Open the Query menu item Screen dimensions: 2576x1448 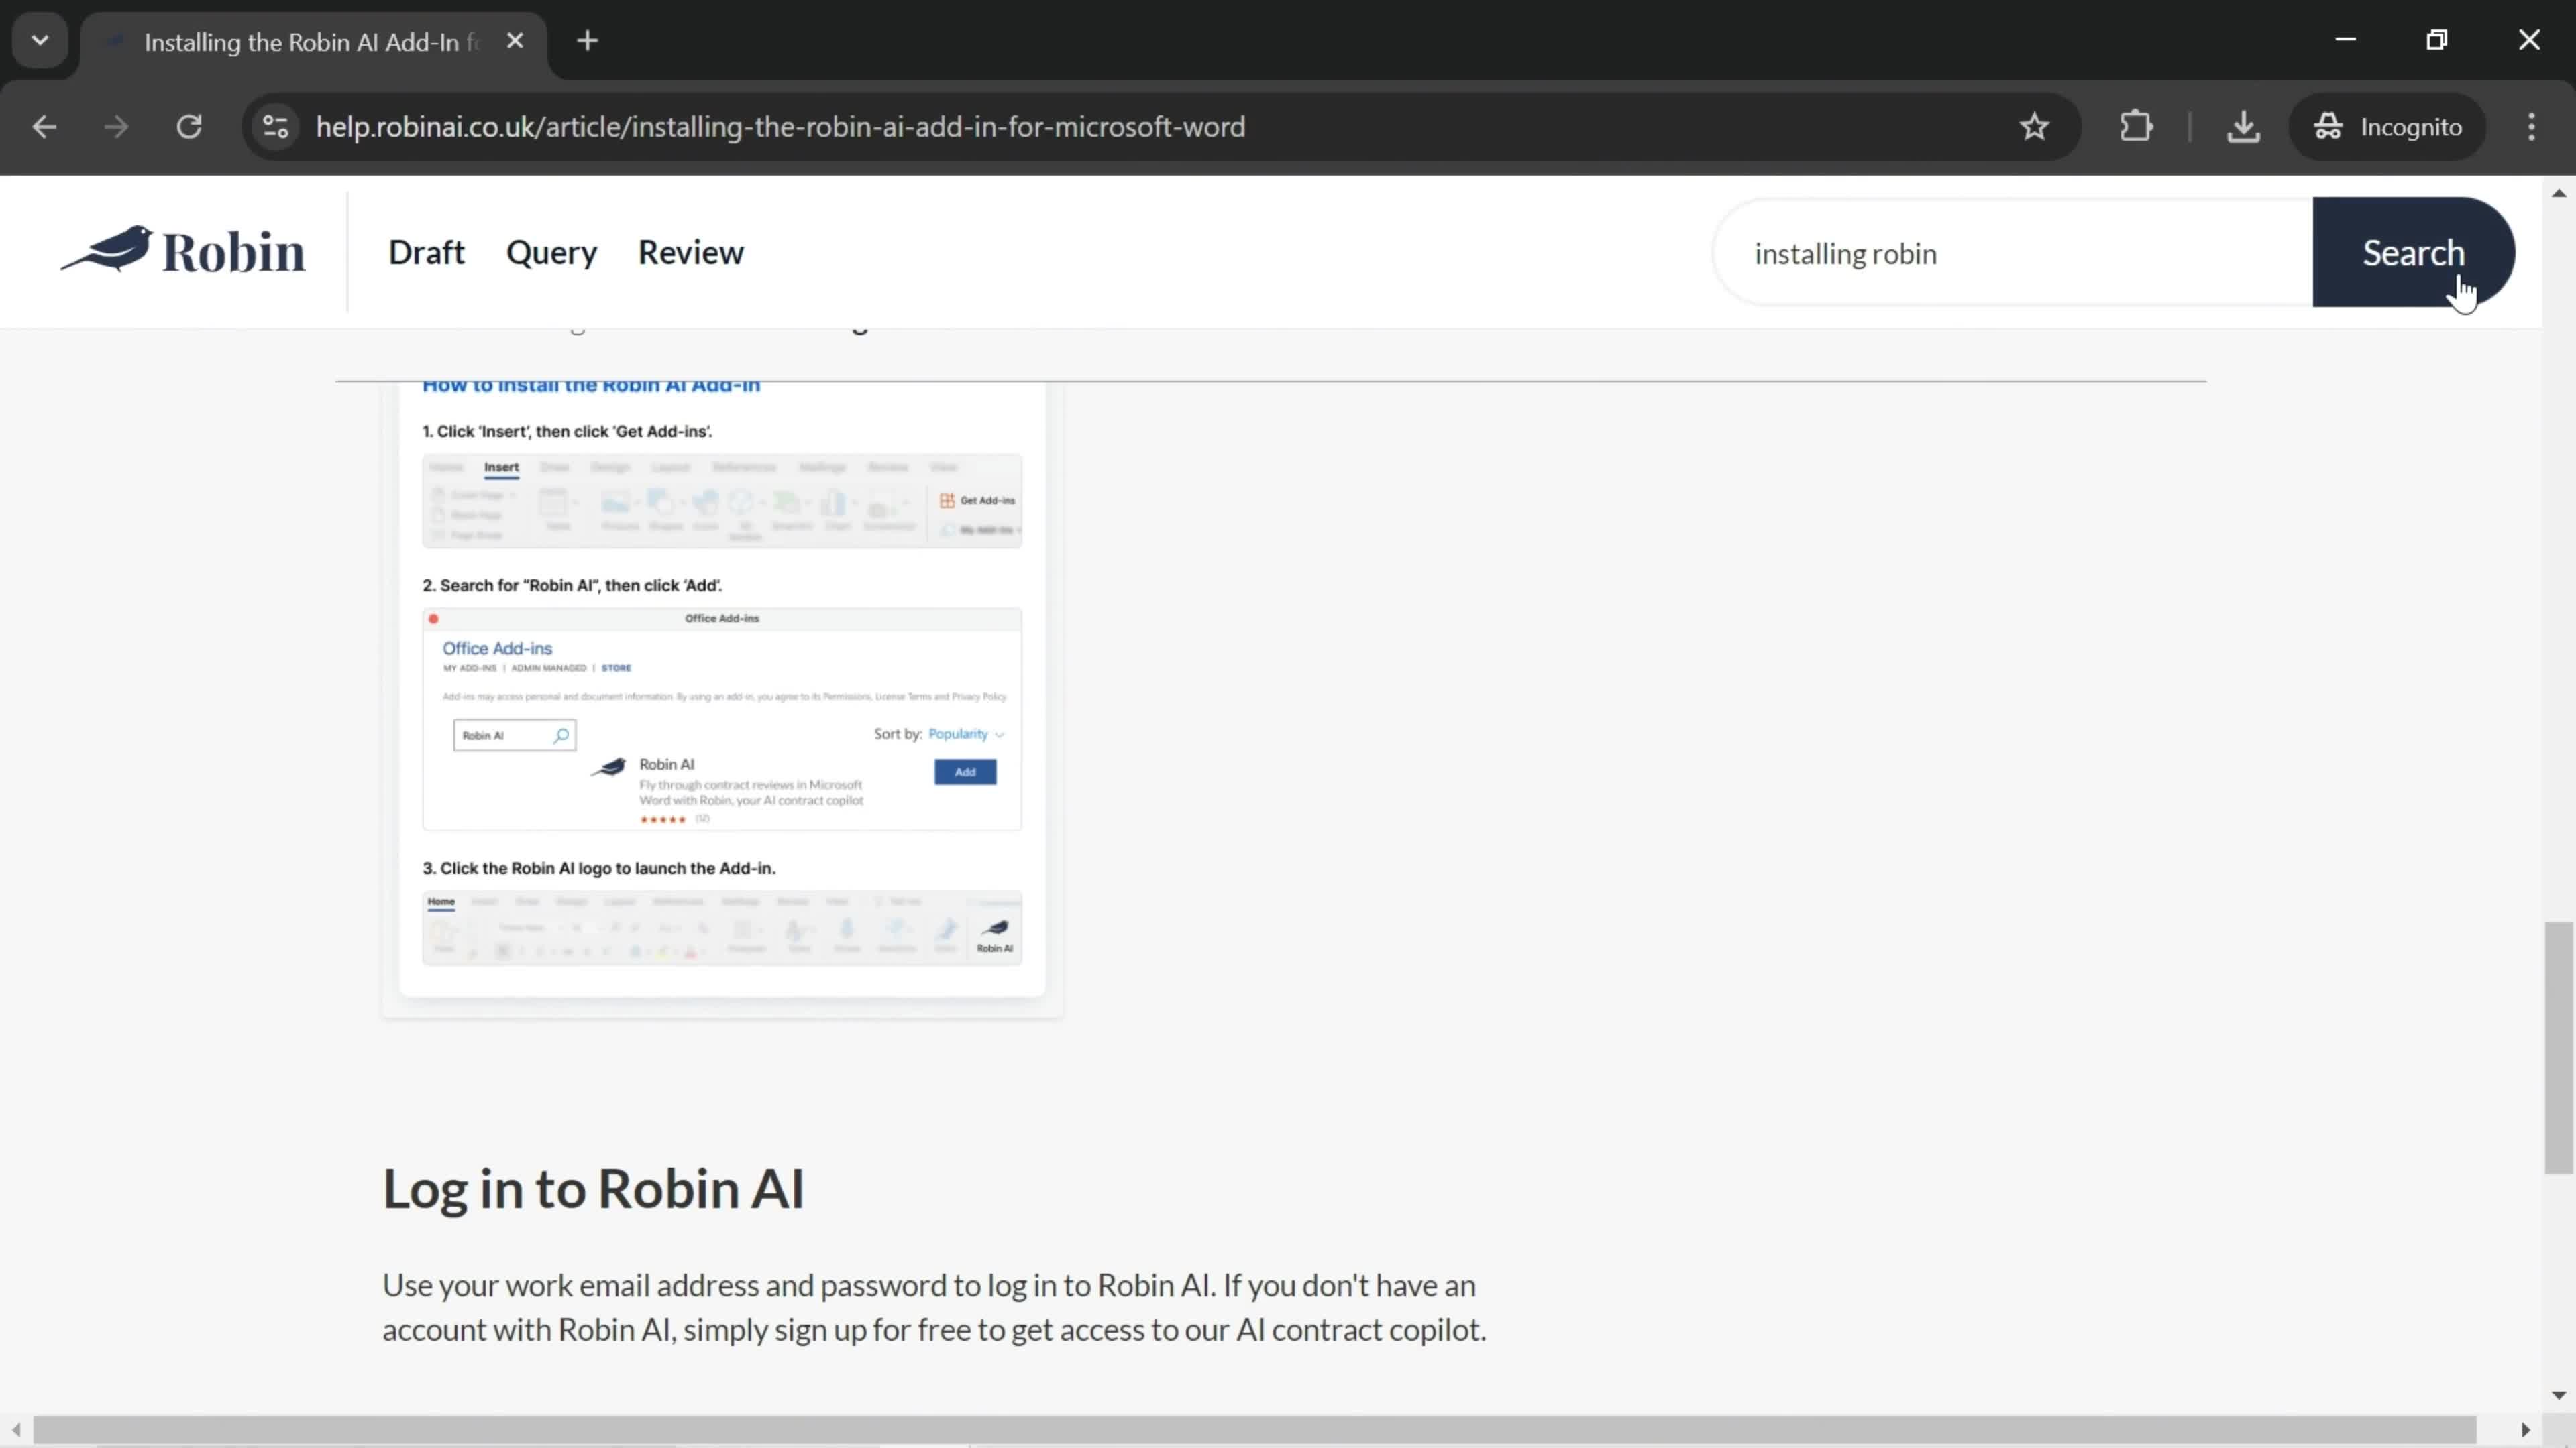552,253
